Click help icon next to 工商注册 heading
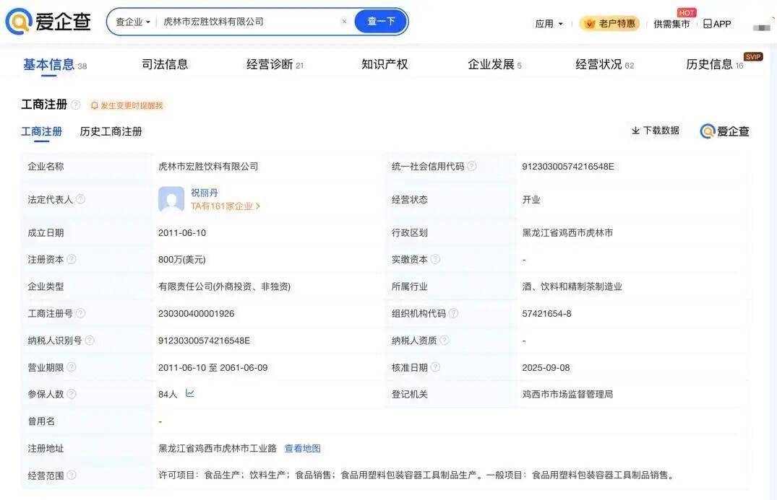 coord(76,105)
